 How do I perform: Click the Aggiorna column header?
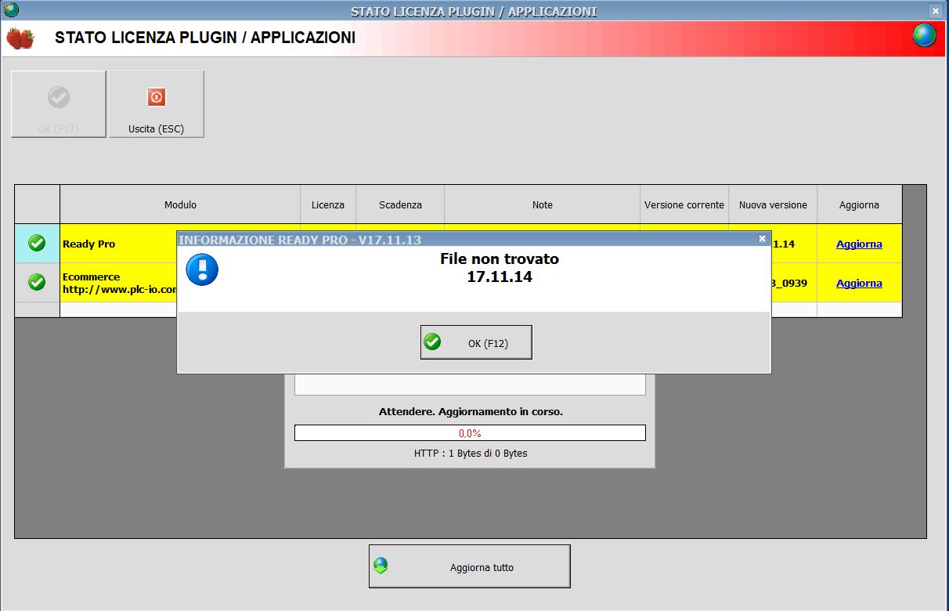859,204
